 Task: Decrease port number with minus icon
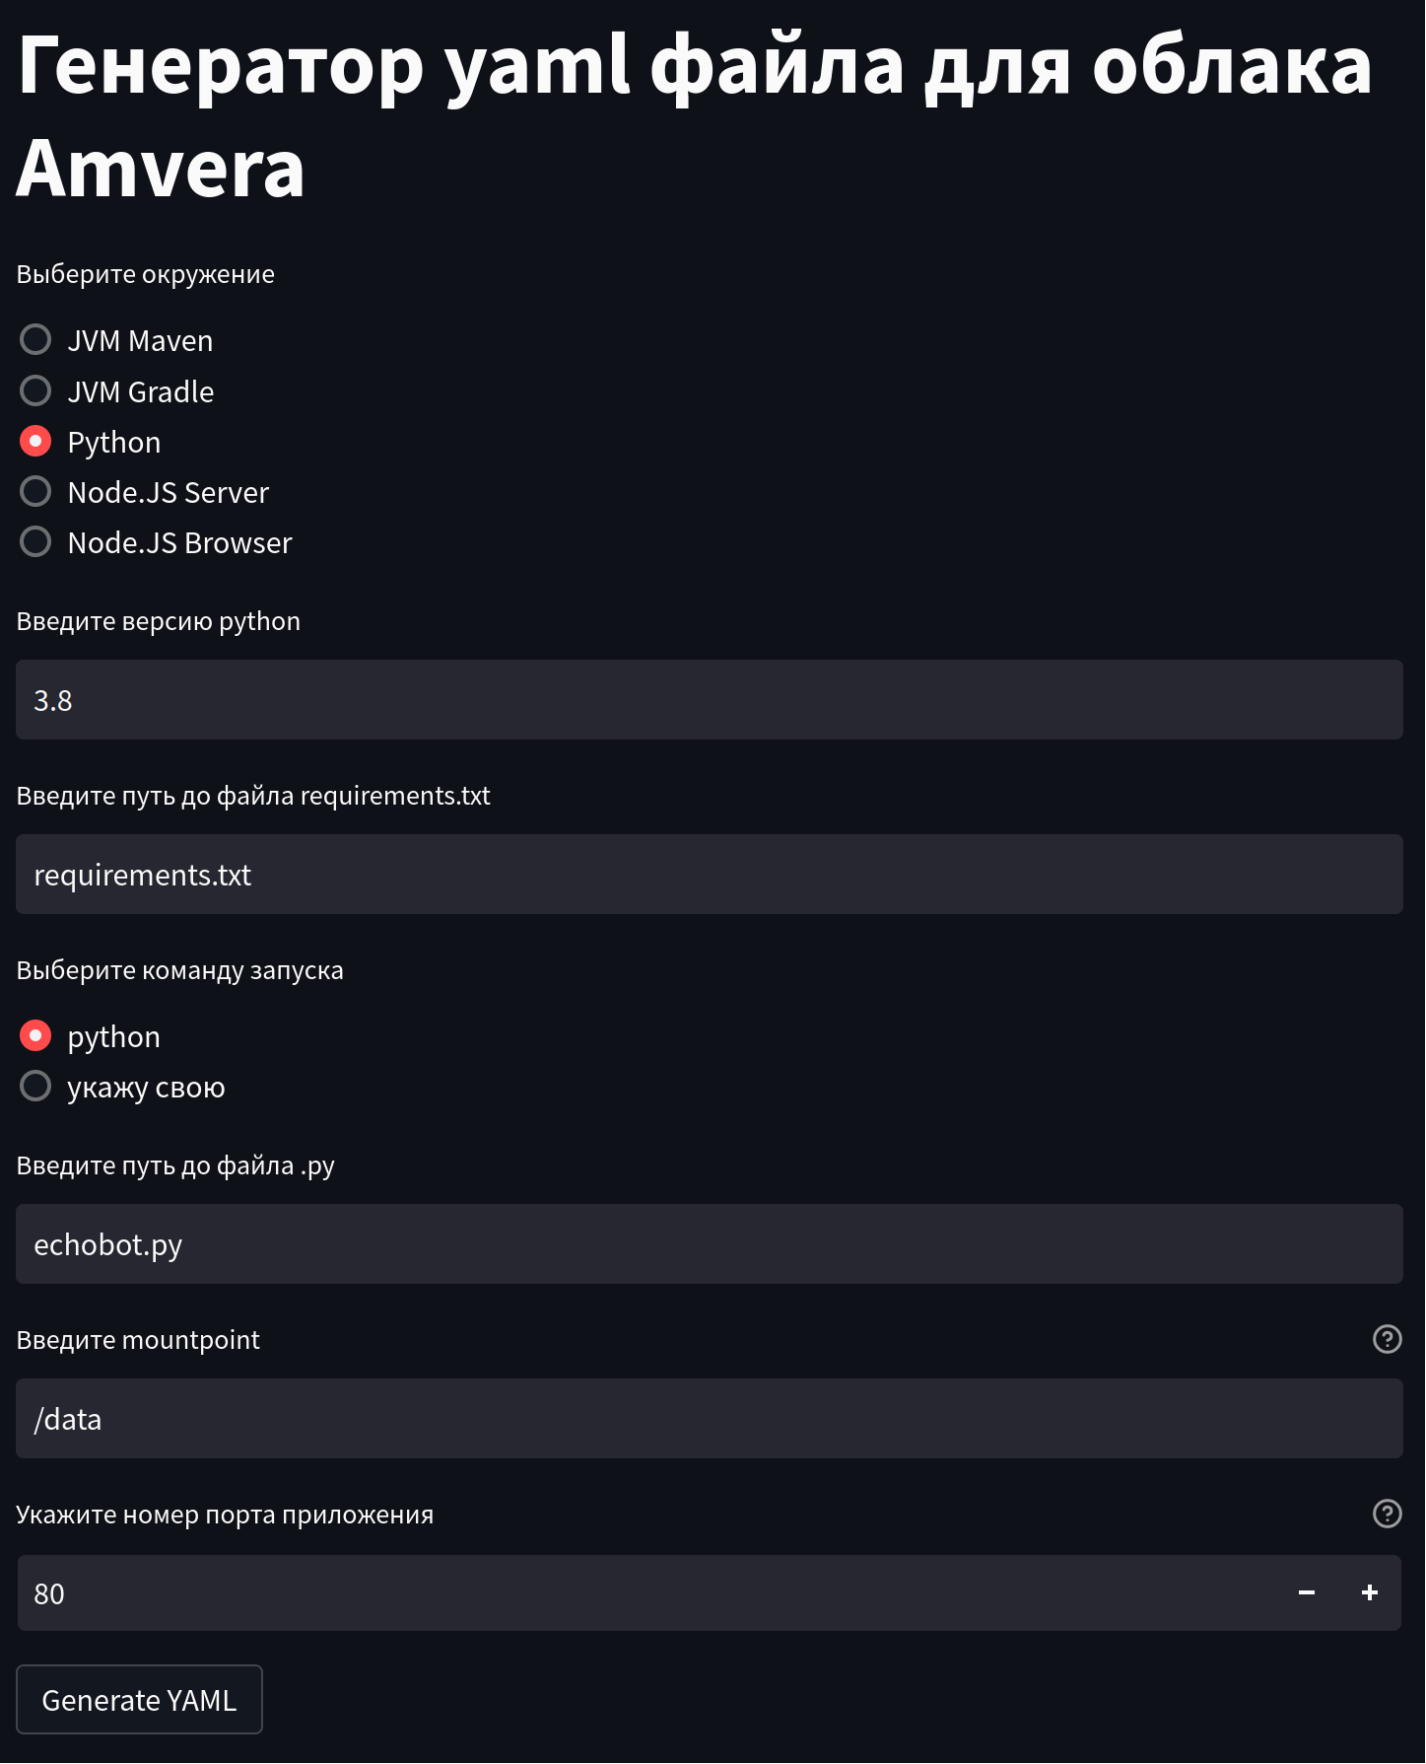tap(1307, 1593)
